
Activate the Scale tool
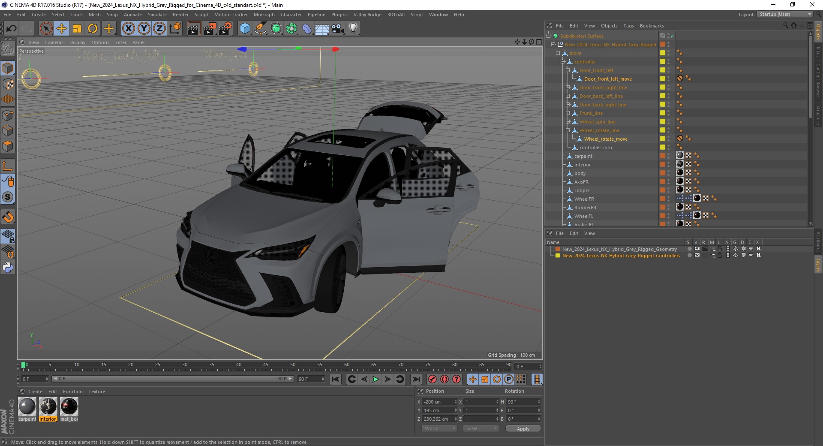(77, 29)
